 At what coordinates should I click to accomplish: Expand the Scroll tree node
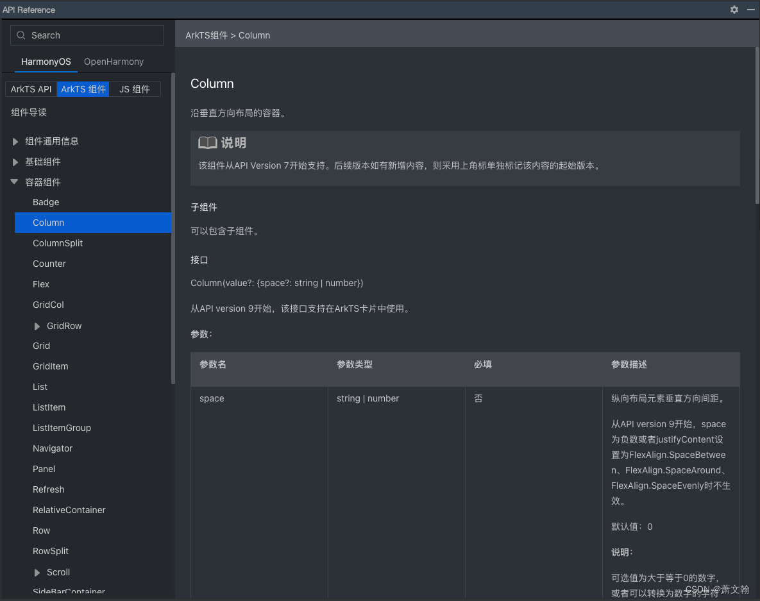point(37,571)
